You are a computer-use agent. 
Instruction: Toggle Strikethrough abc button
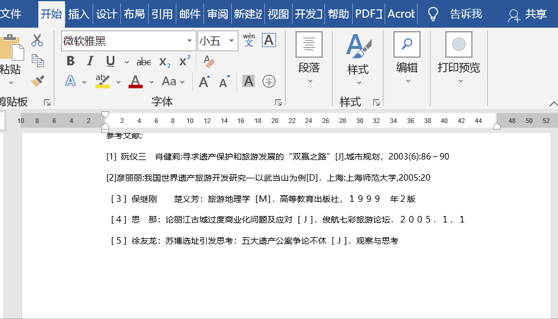click(144, 62)
